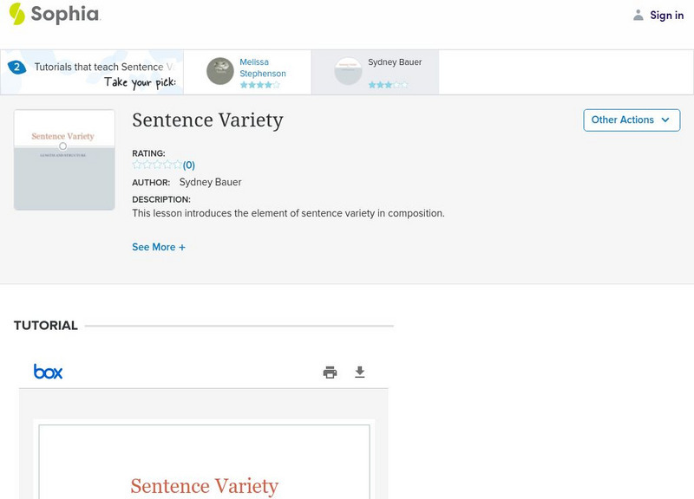
Task: Click the Sophia logo
Action: 54,15
